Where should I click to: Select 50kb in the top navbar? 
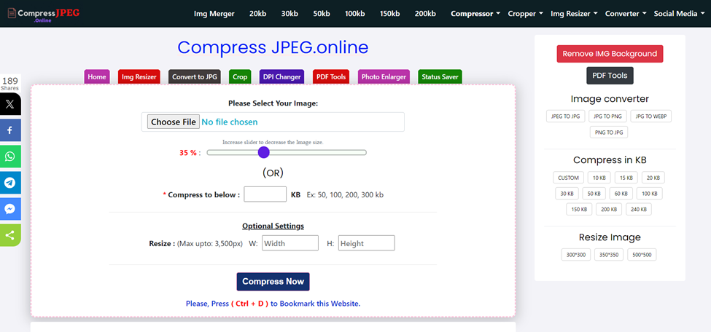pos(321,14)
